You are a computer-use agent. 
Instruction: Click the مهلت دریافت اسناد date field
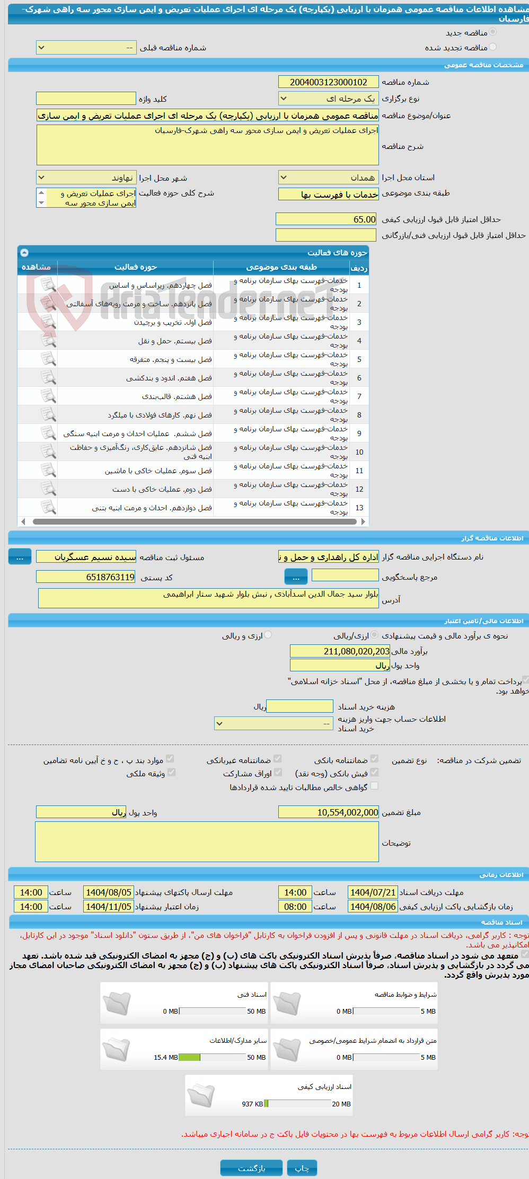pyautogui.click(x=373, y=892)
